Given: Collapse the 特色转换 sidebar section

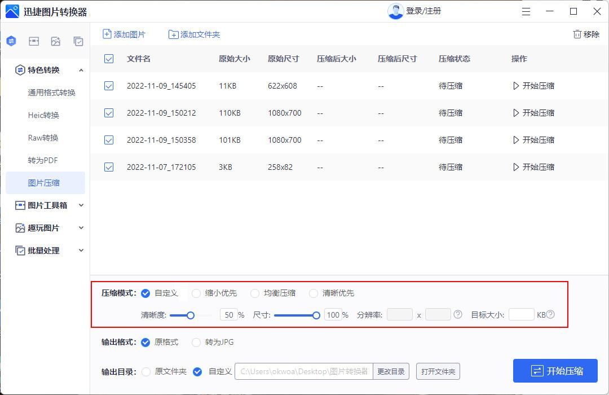Looking at the screenshot, I should (82, 70).
